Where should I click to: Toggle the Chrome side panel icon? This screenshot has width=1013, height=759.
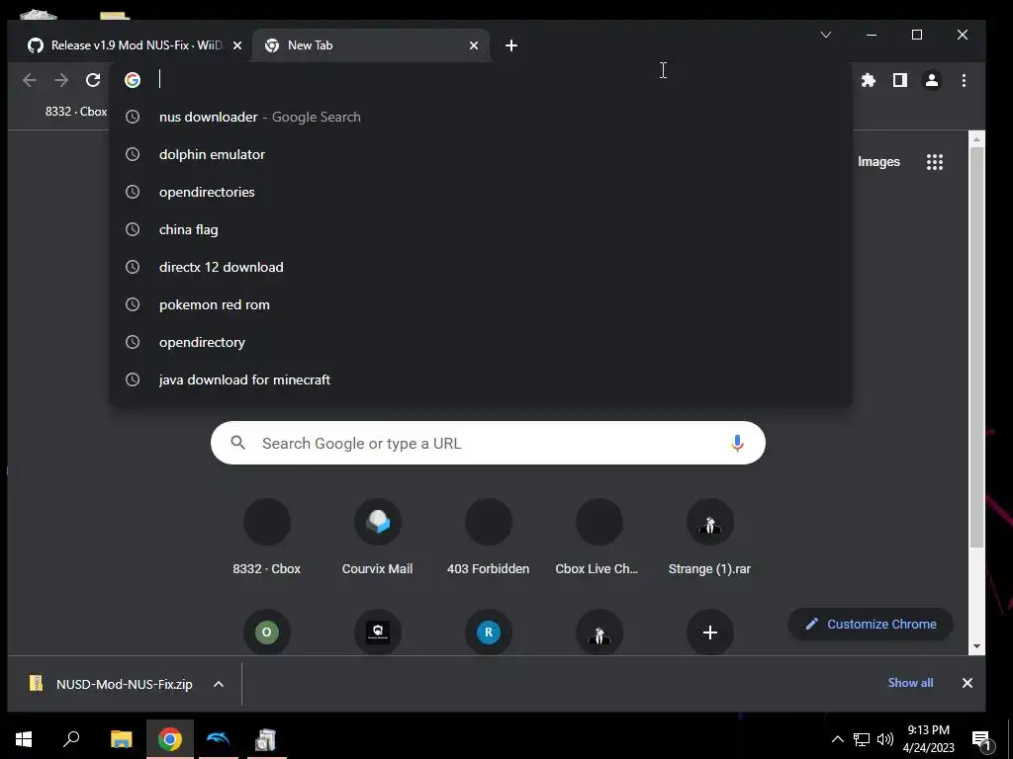pyautogui.click(x=900, y=80)
